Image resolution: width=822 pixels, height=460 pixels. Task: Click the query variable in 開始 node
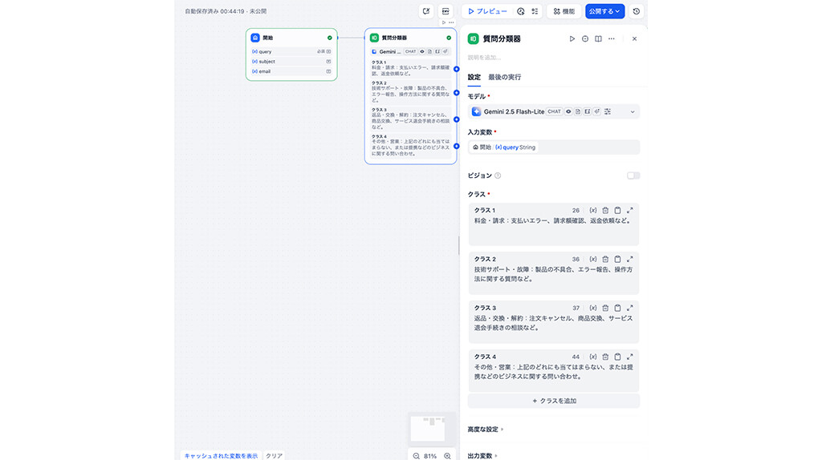click(x=291, y=51)
